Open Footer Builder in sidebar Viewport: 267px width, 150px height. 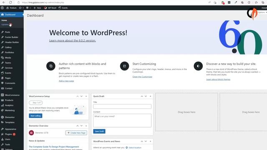pos(12,37)
